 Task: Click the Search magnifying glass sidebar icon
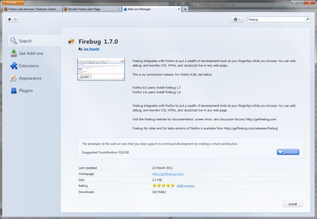(13, 41)
